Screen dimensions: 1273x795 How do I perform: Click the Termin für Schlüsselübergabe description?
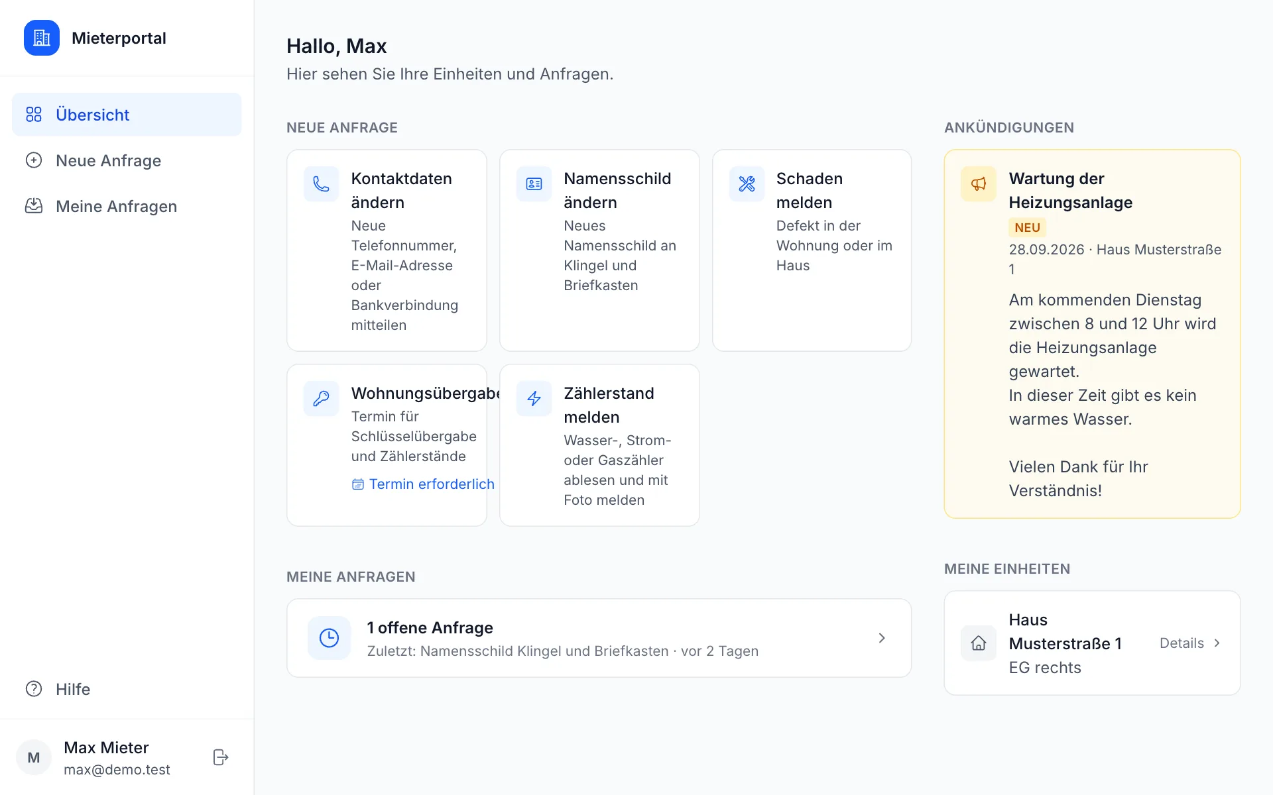[414, 437]
